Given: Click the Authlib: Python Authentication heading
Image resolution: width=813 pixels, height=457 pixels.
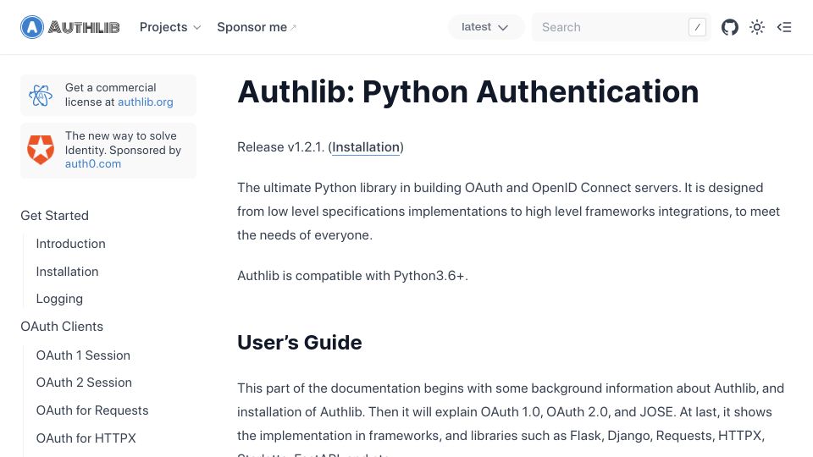Looking at the screenshot, I should click(x=468, y=91).
